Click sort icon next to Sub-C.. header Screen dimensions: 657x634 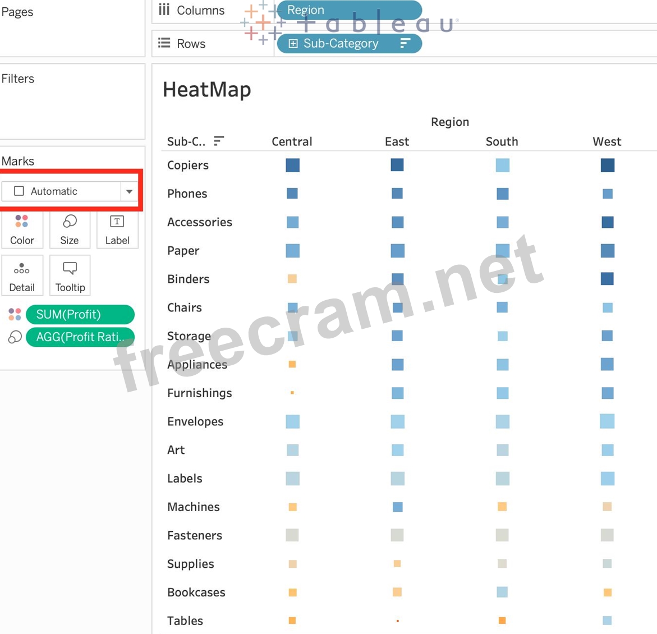219,141
